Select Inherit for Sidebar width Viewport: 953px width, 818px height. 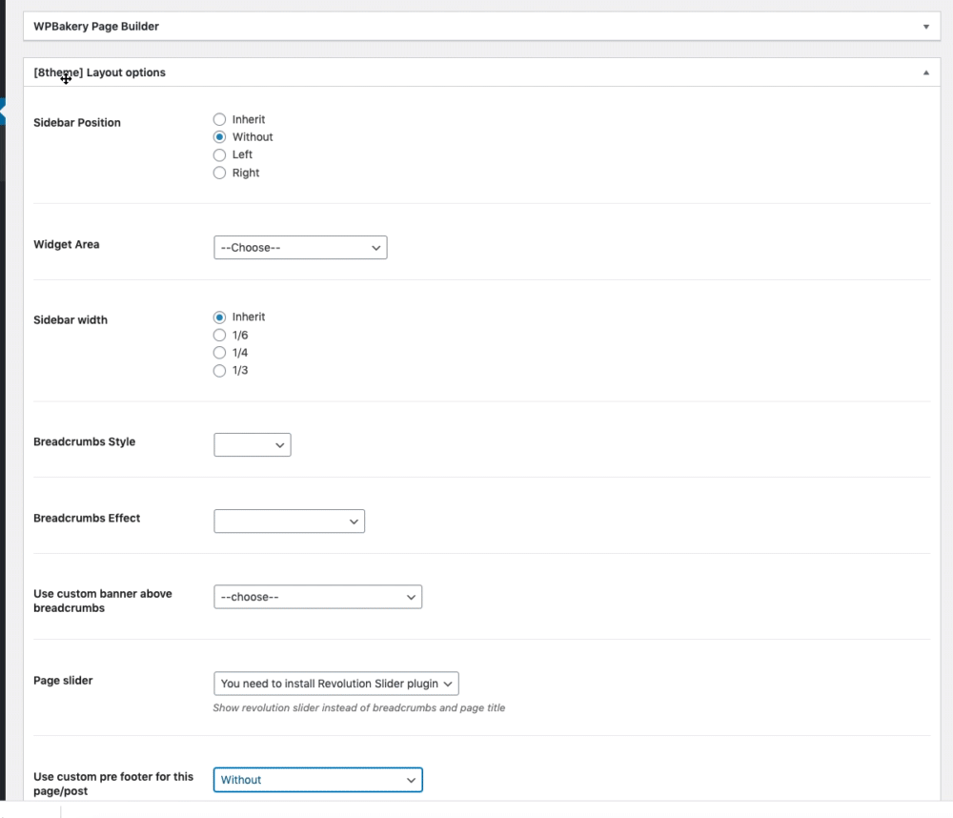coord(220,317)
